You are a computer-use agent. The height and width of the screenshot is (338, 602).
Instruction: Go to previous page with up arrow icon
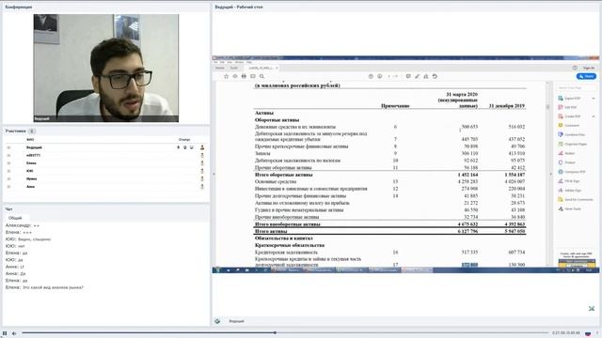371,76
